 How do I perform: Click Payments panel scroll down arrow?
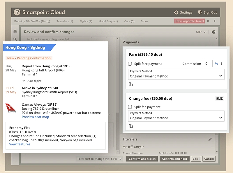217,152
